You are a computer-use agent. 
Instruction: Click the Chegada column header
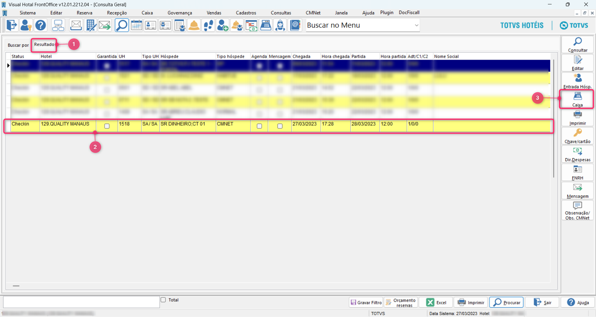point(306,56)
